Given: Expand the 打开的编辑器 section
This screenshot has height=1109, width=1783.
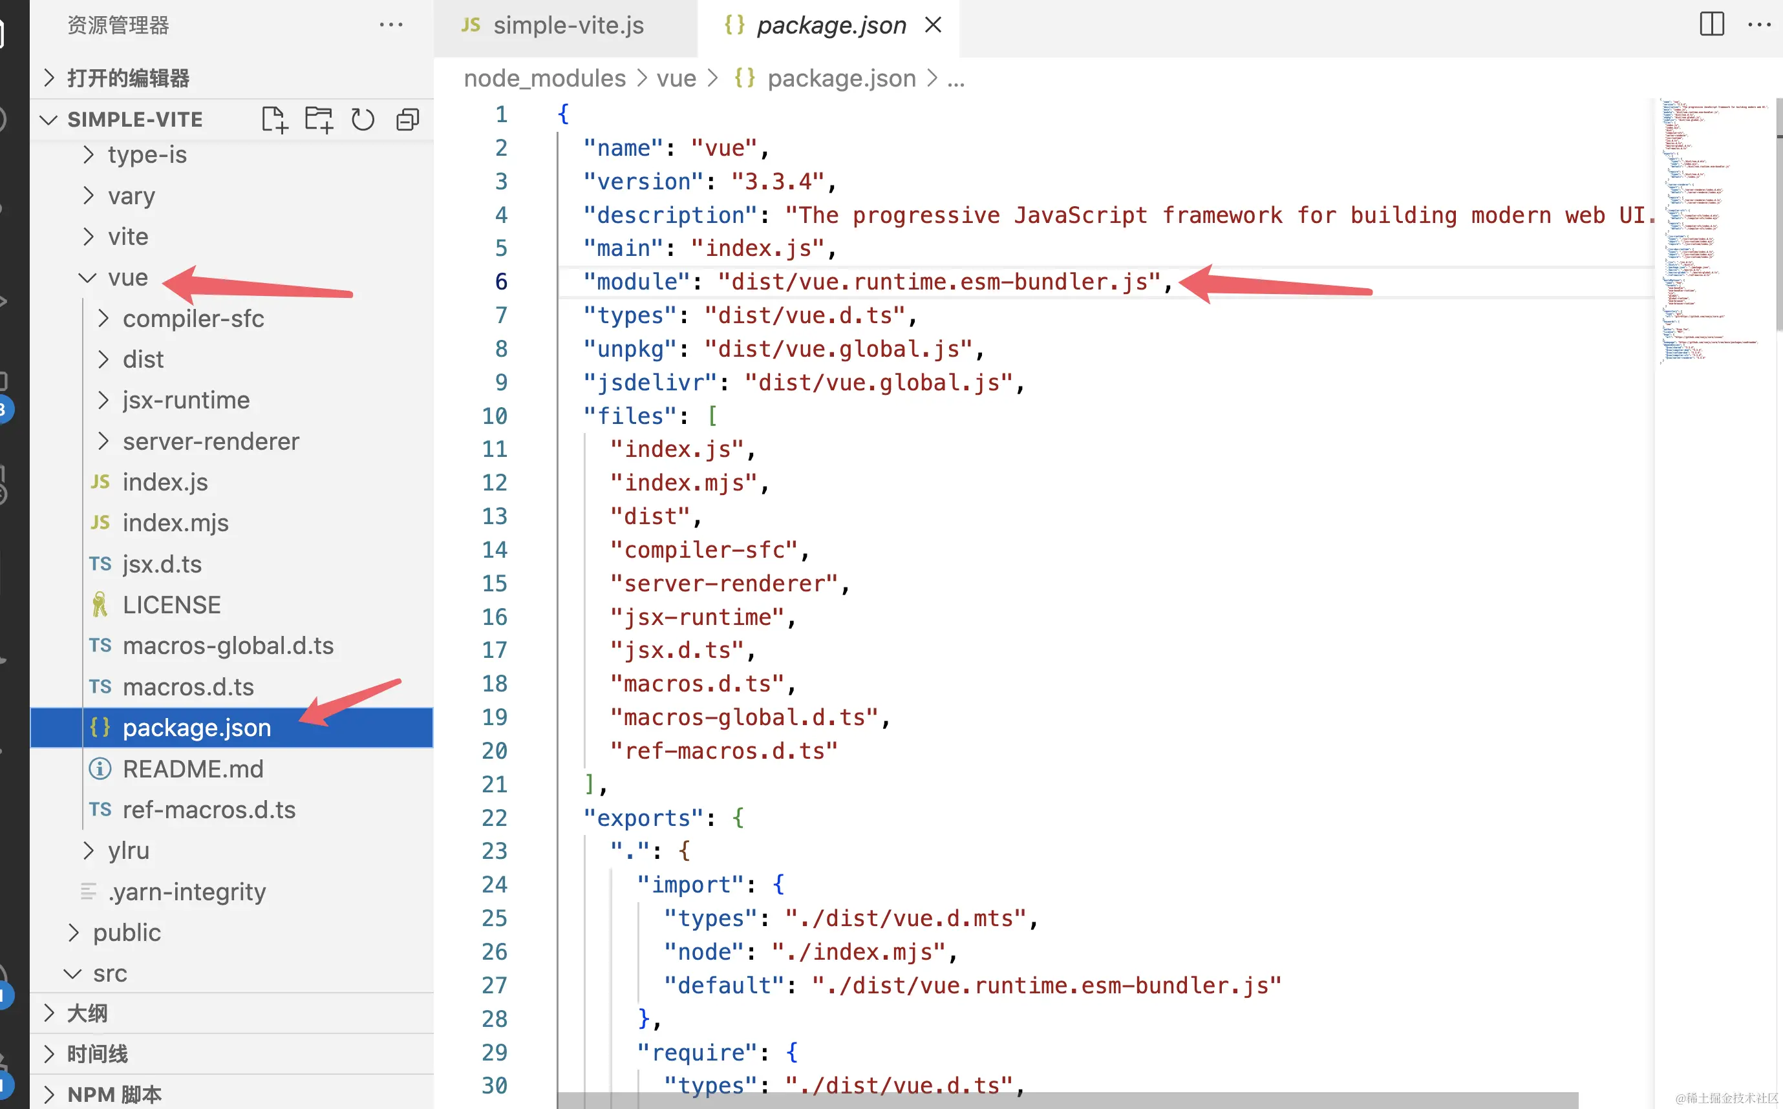Looking at the screenshot, I should click(232, 78).
